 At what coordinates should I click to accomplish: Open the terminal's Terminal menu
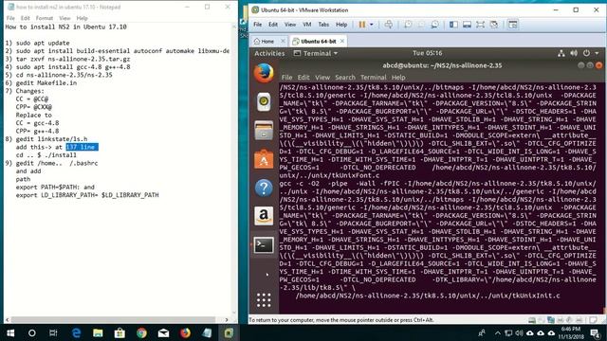[x=373, y=78]
